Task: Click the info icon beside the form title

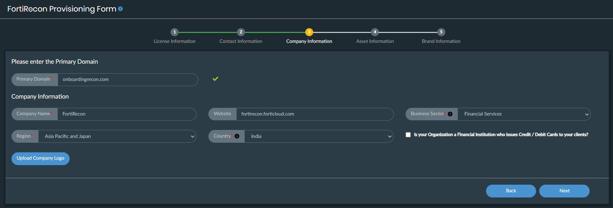Action: click(x=120, y=9)
